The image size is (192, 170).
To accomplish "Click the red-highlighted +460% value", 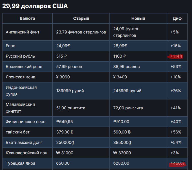I will pyautogui.click(x=177, y=163).
